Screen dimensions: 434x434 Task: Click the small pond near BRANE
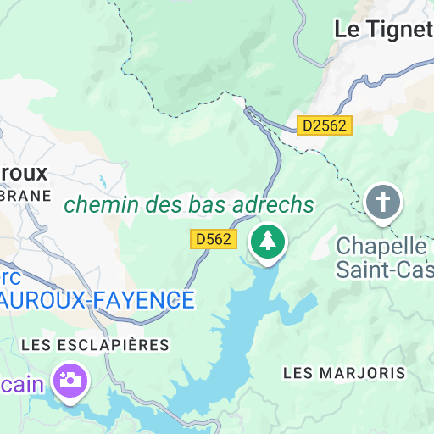(x=103, y=181)
